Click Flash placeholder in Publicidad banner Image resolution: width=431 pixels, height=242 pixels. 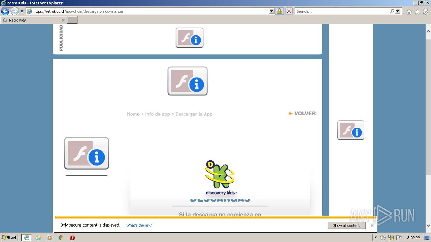(x=190, y=38)
